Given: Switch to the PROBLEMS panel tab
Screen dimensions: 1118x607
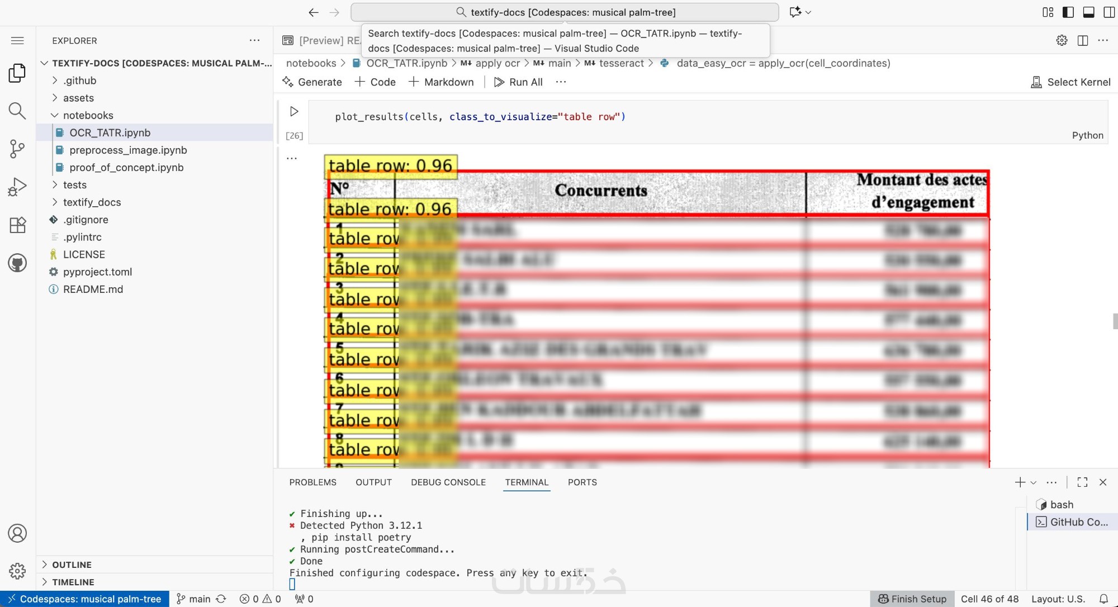Looking at the screenshot, I should [312, 482].
